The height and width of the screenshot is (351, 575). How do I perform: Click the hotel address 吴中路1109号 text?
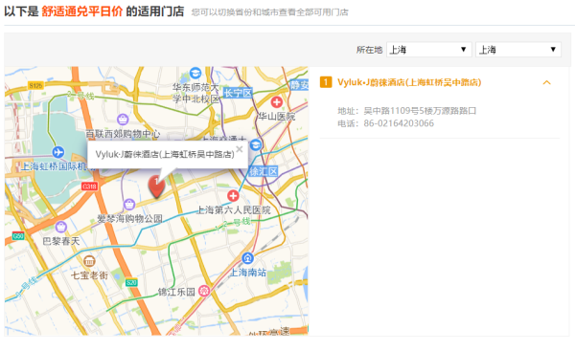420,111
